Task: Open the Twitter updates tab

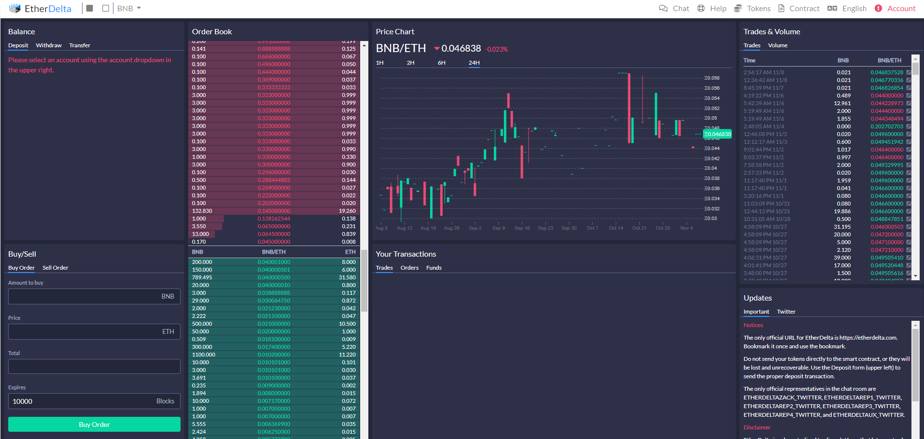Action: pos(786,312)
